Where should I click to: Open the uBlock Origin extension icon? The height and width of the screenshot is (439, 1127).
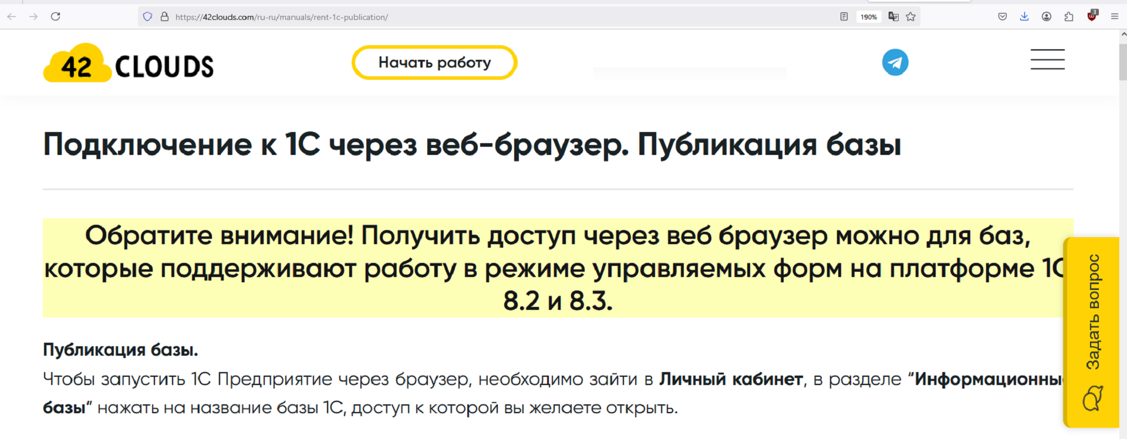(x=1092, y=16)
